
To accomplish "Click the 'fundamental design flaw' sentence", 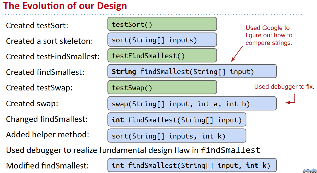I will coord(133,150).
